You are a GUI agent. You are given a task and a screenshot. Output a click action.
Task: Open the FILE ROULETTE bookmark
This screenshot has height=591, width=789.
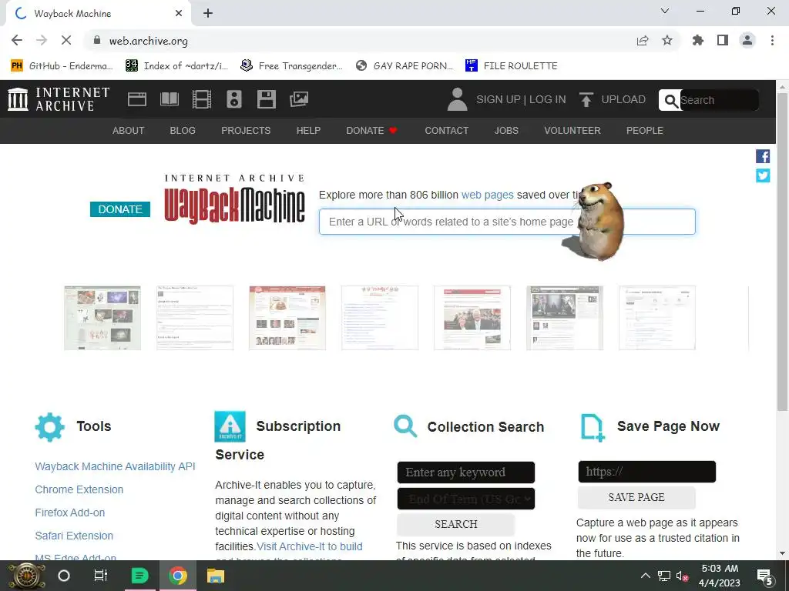(512, 66)
